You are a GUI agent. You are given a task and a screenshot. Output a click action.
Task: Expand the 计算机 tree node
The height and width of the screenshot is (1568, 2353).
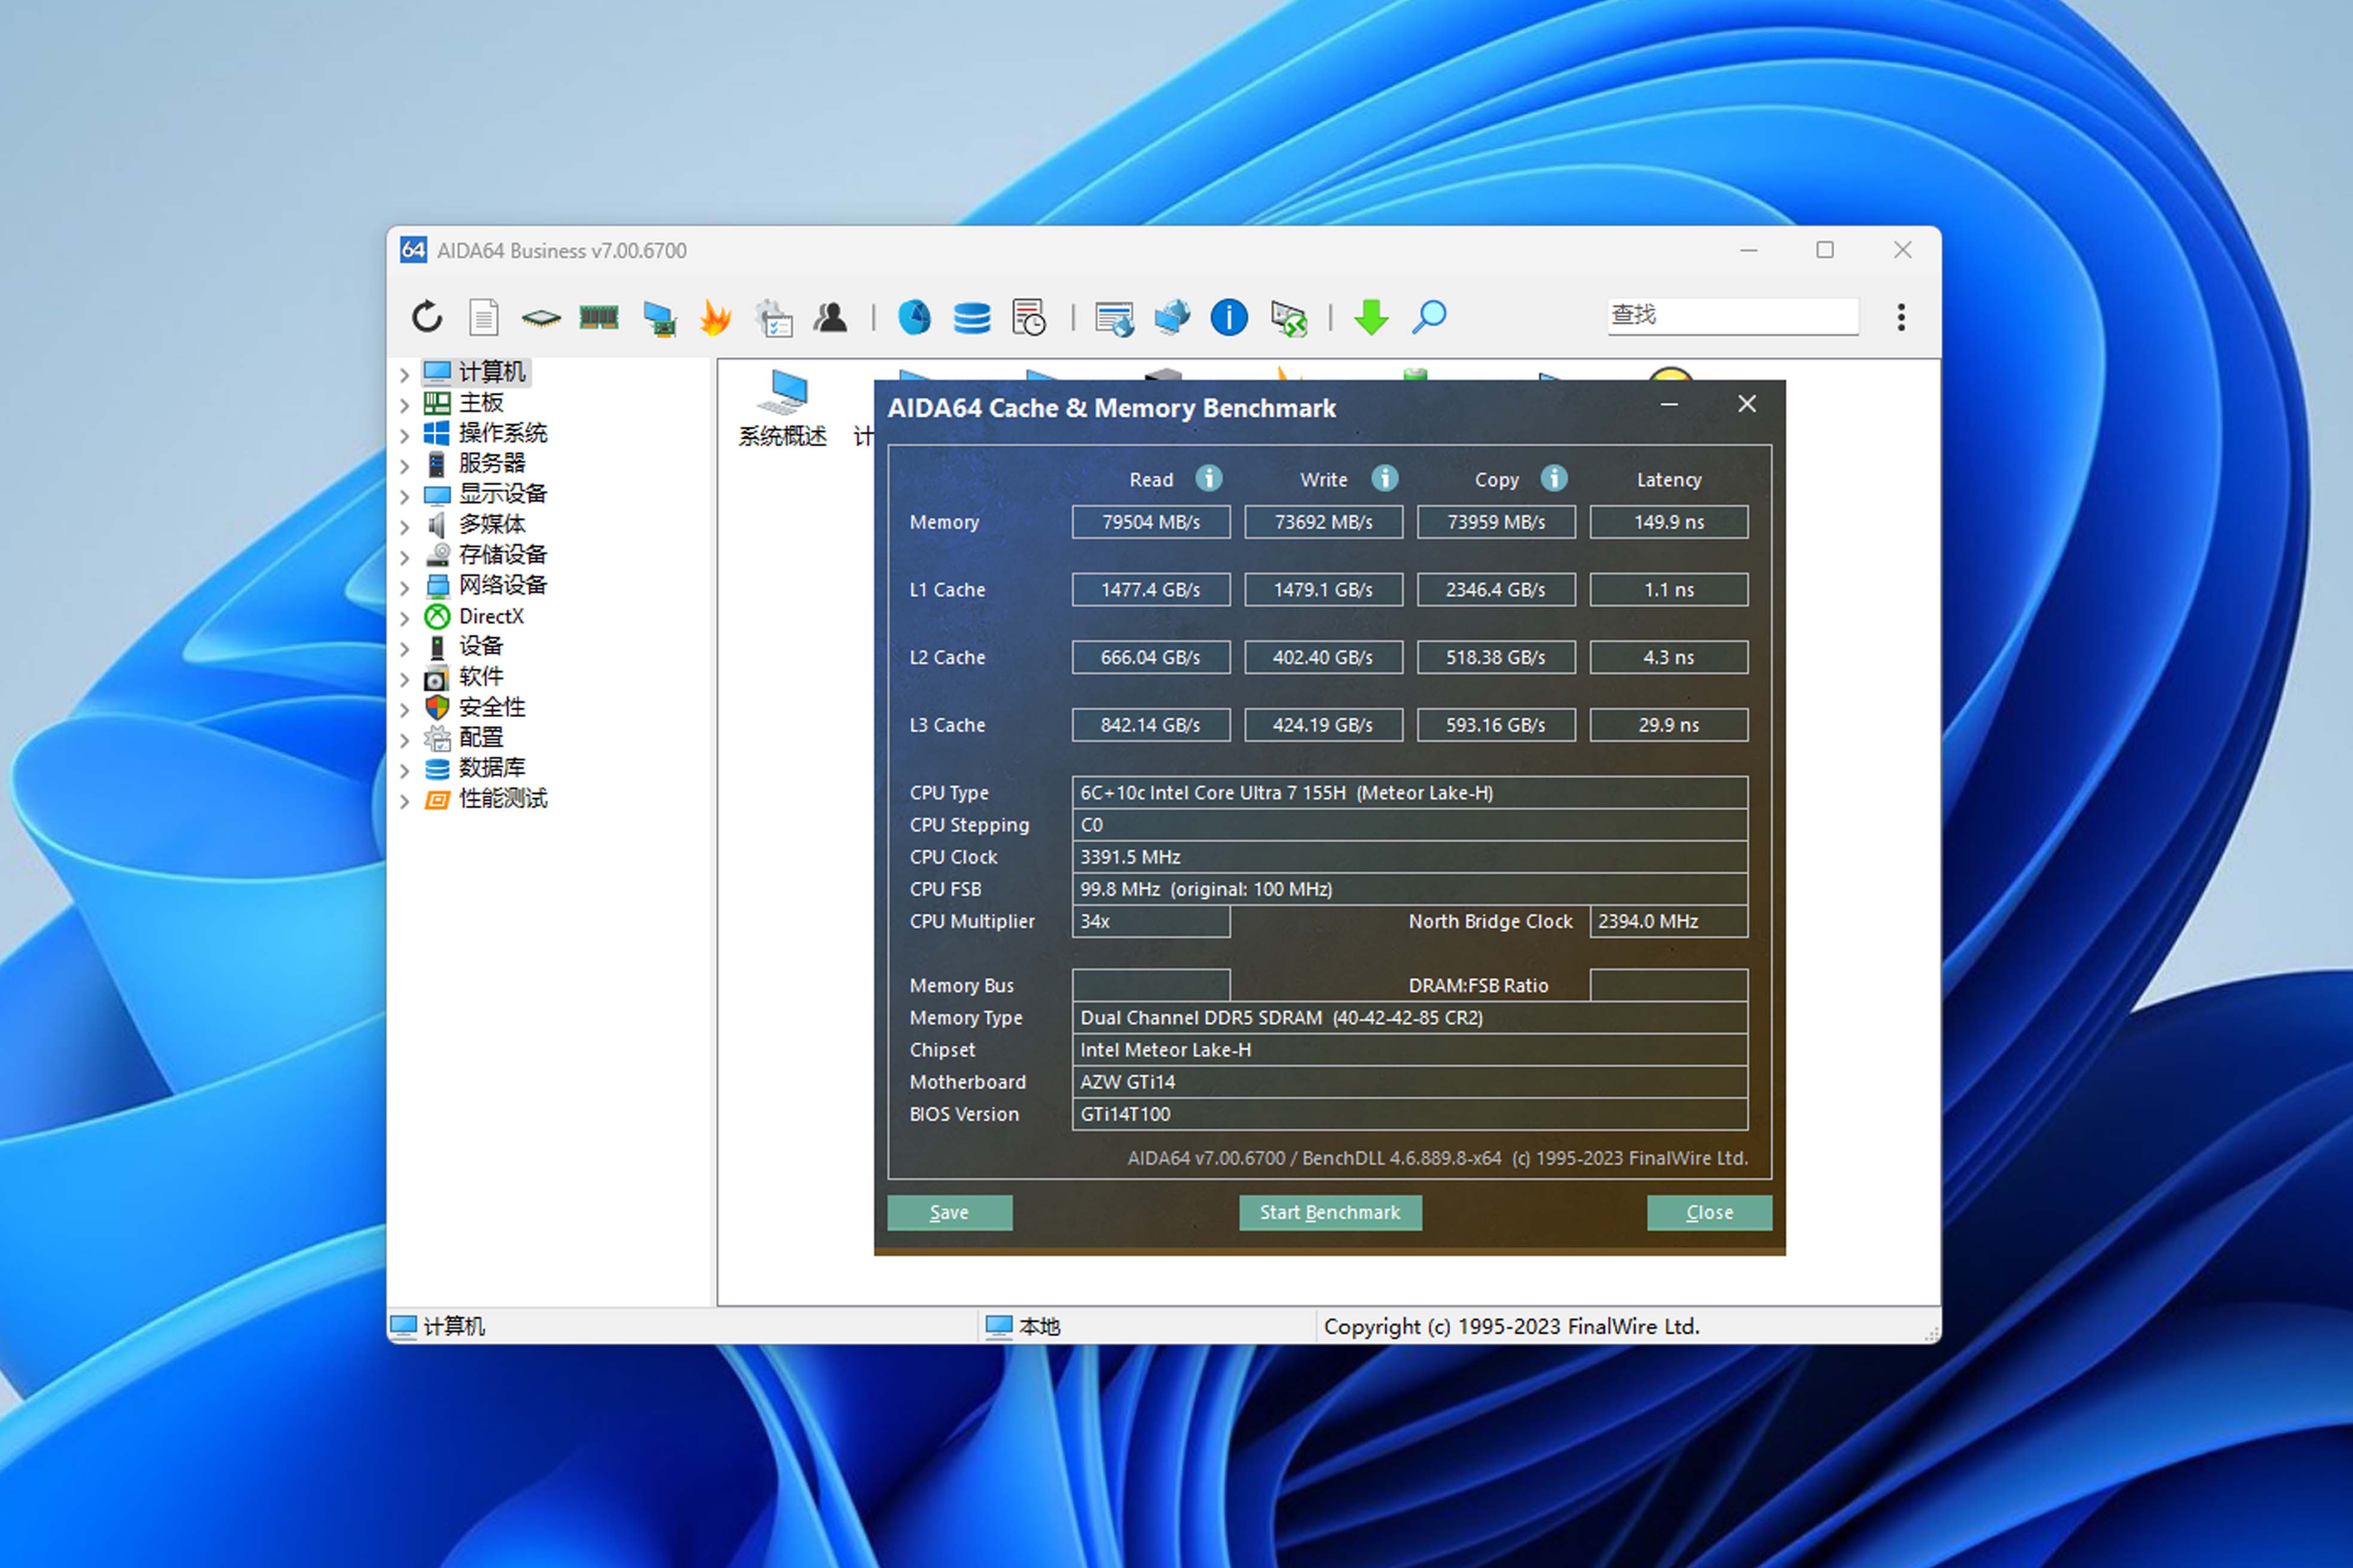(x=404, y=375)
